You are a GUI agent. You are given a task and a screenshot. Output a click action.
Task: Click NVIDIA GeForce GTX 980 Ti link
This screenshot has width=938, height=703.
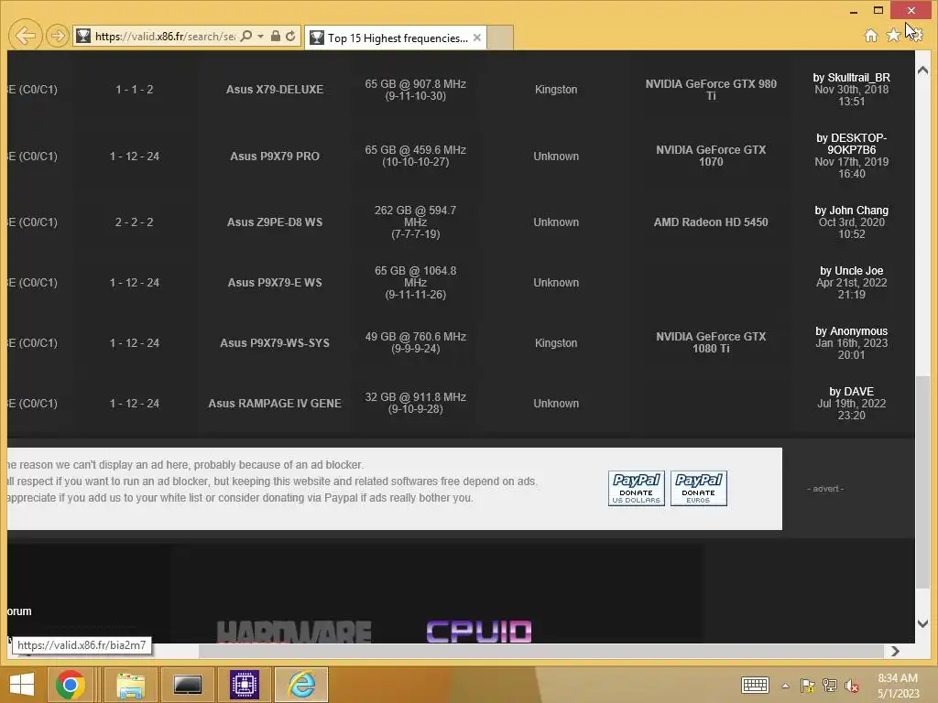tap(711, 90)
